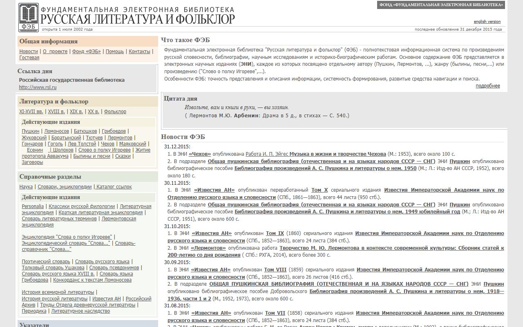Open the Маяковский edition link
This screenshot has height=327, width=523.
[x=133, y=144]
